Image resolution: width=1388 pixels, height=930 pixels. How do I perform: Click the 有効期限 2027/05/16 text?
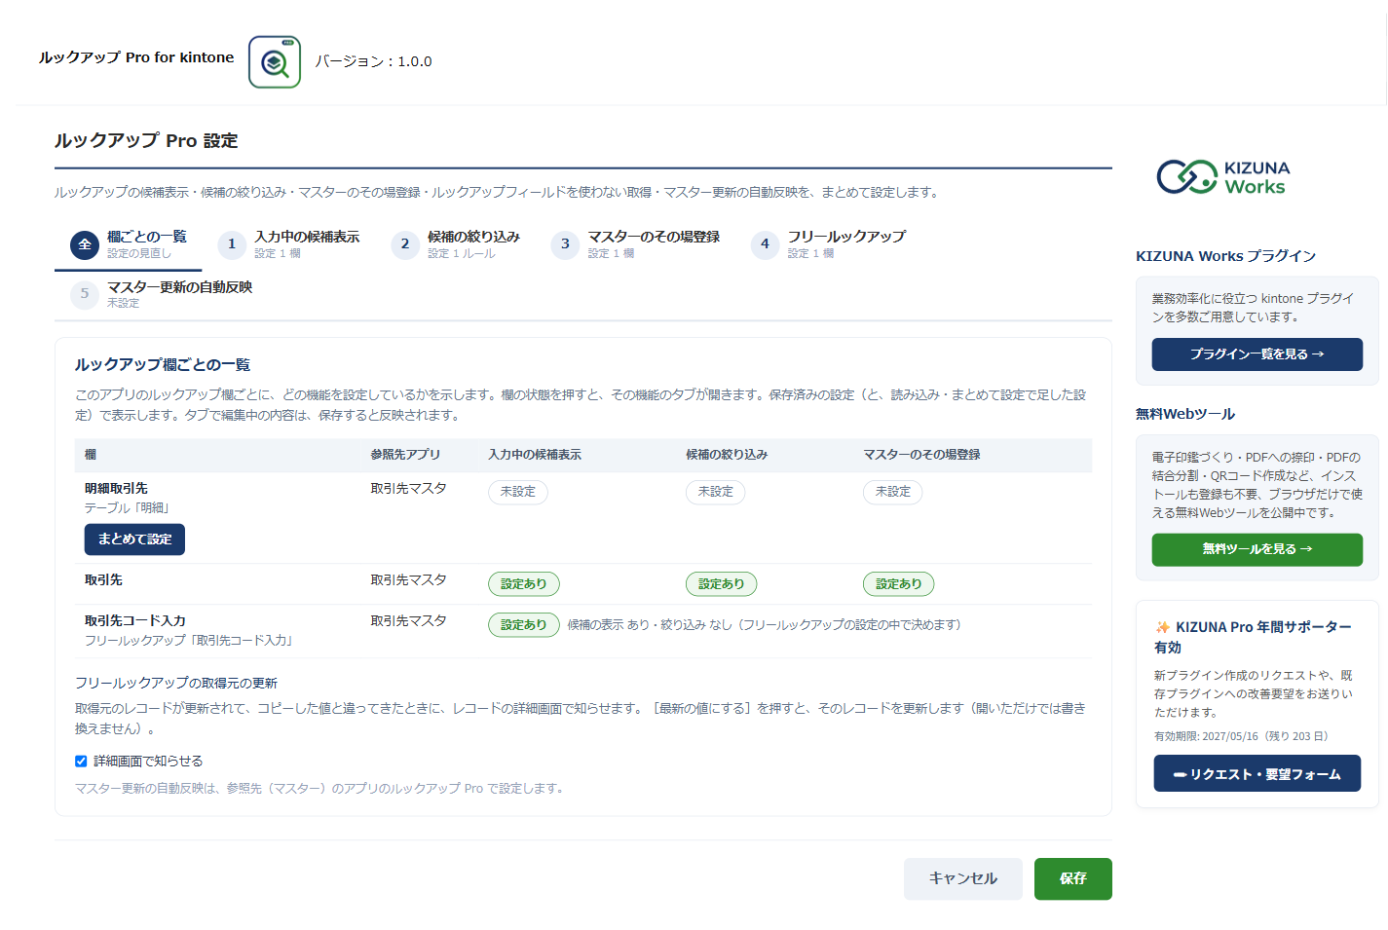[x=1241, y=736]
